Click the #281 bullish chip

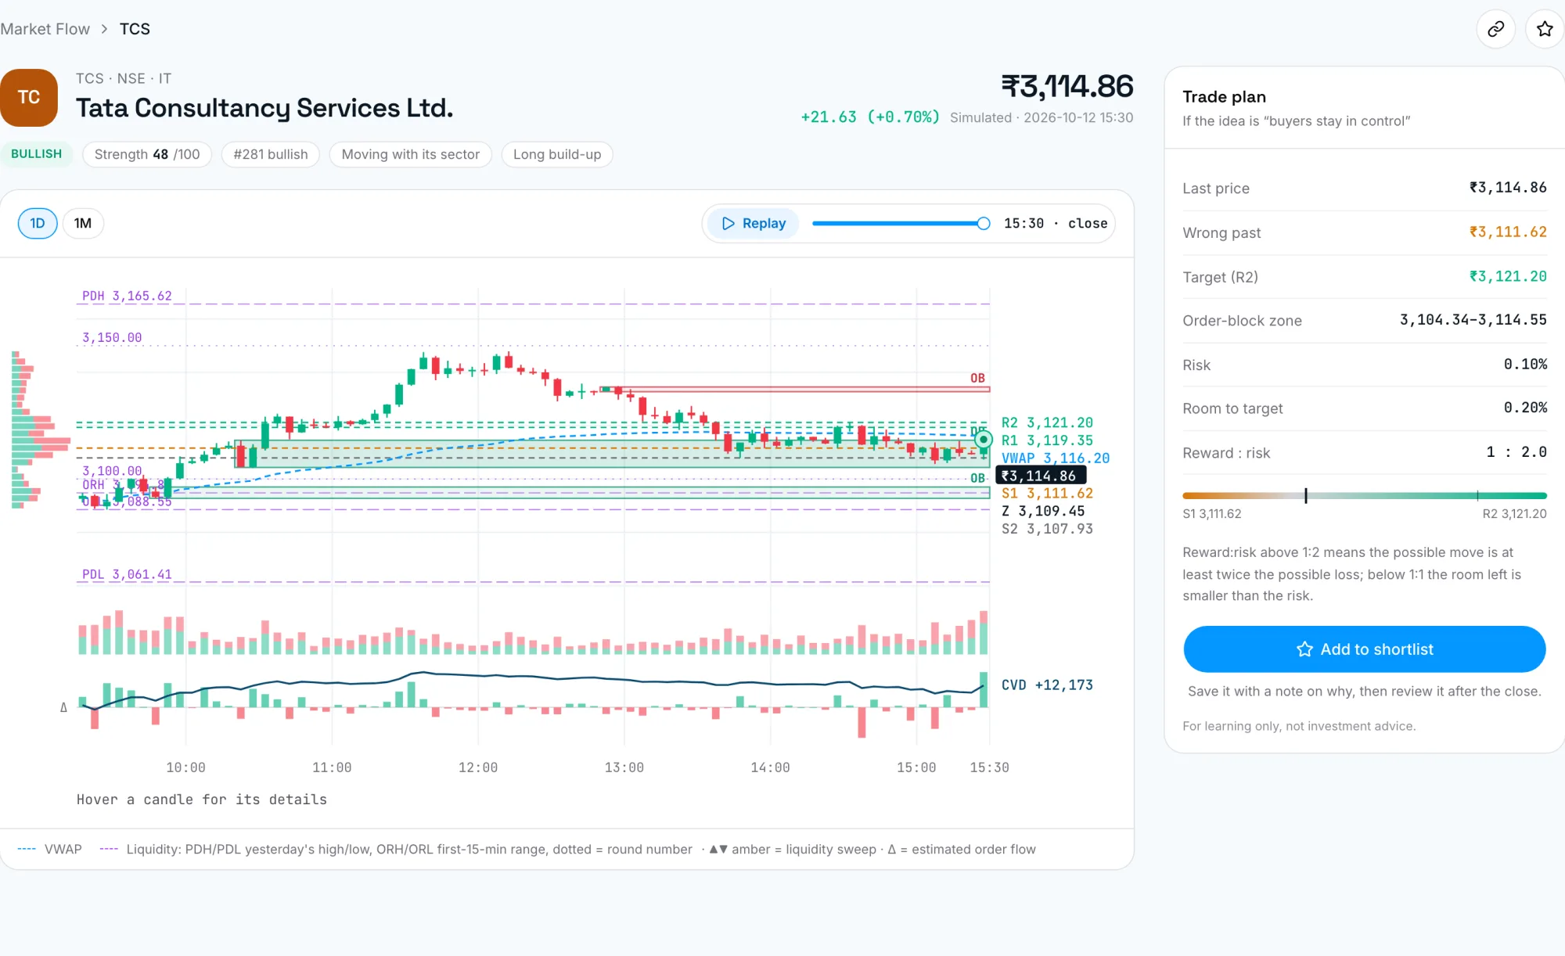271,154
